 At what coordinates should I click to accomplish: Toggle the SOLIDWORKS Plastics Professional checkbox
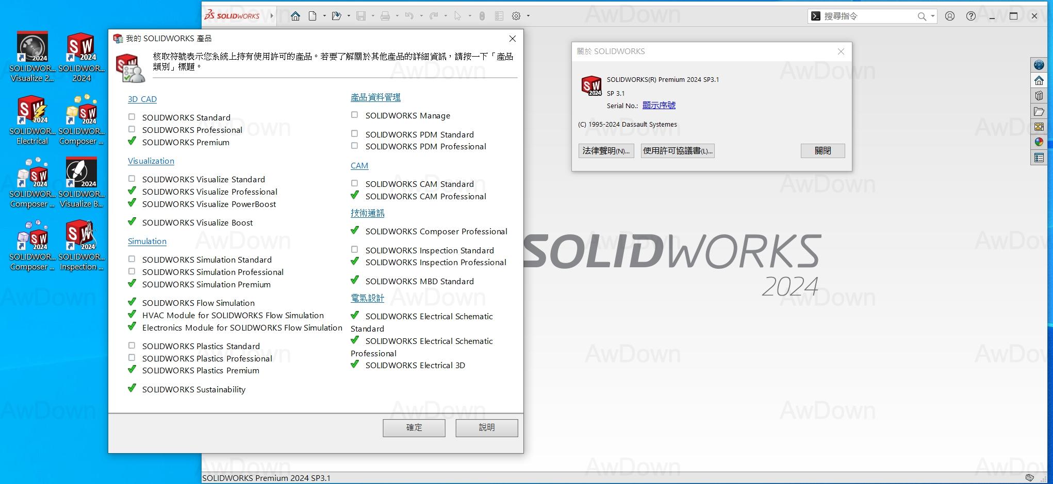132,358
